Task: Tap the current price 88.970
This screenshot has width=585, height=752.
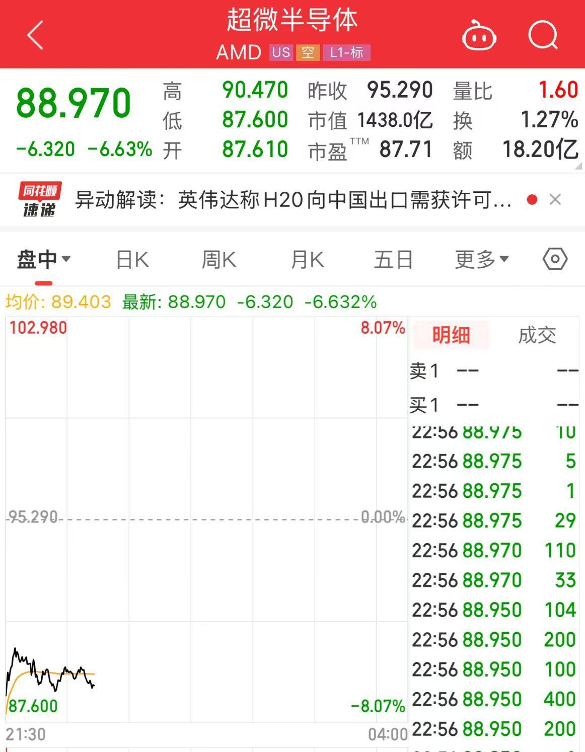Action: (74, 103)
